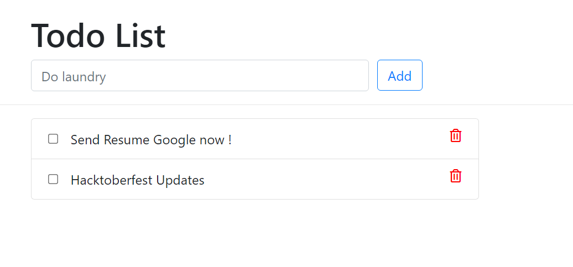Click the horizontal divider under the input
The height and width of the screenshot is (267, 573).
pyautogui.click(x=286, y=105)
